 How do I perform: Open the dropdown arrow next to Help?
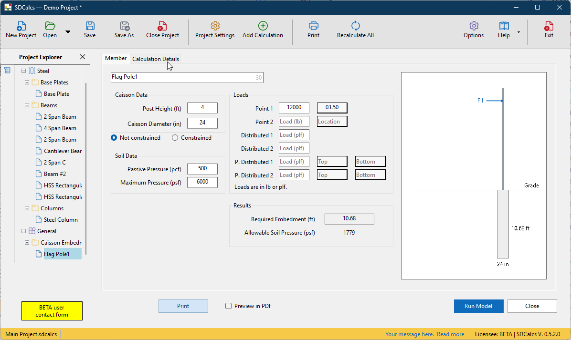tap(518, 32)
